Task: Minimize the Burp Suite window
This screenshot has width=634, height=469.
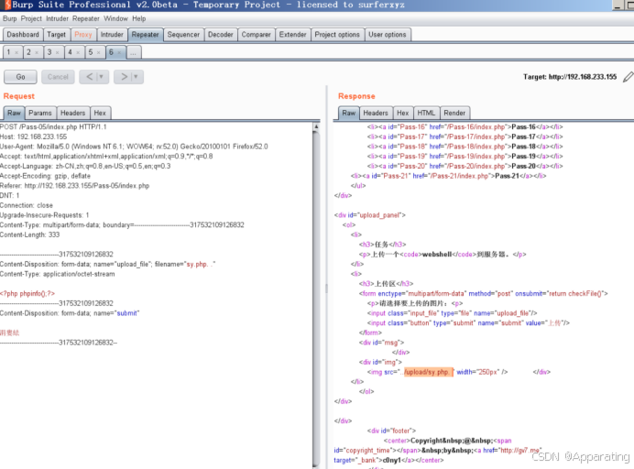Action: coord(618,5)
